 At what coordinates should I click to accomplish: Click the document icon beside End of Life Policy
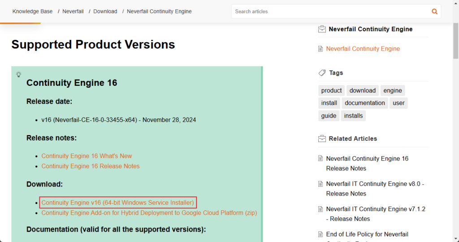(x=320, y=234)
